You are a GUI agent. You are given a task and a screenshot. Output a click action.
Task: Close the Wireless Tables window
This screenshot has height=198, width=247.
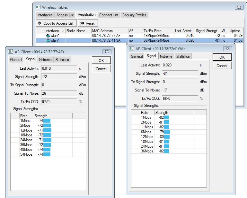(239, 7)
